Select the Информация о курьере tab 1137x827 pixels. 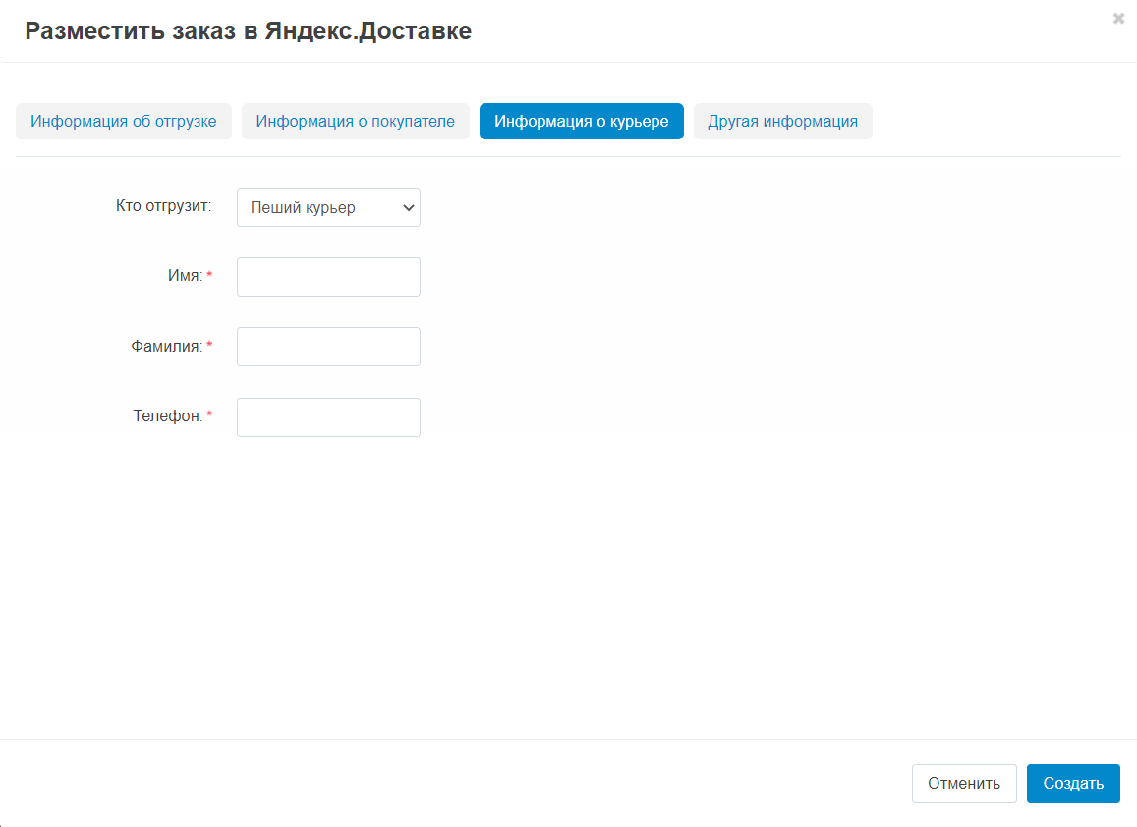pos(581,122)
